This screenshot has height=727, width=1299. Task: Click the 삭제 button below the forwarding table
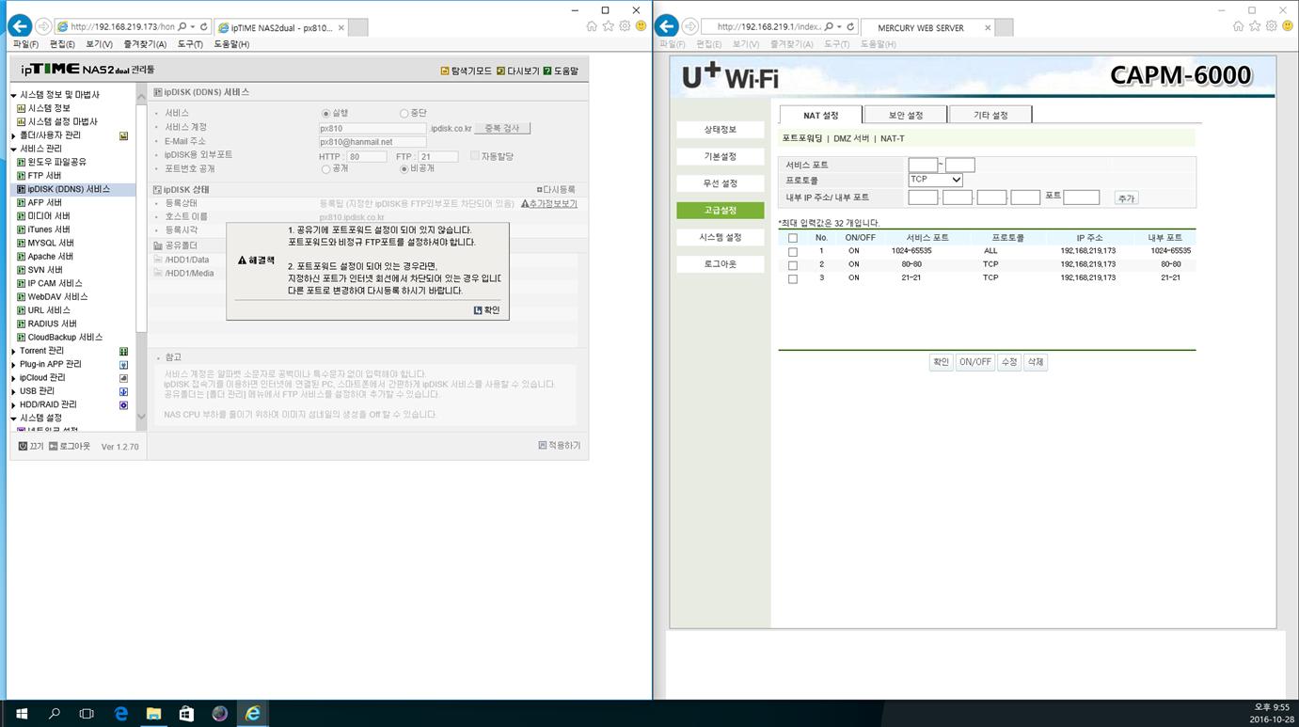click(x=1035, y=362)
